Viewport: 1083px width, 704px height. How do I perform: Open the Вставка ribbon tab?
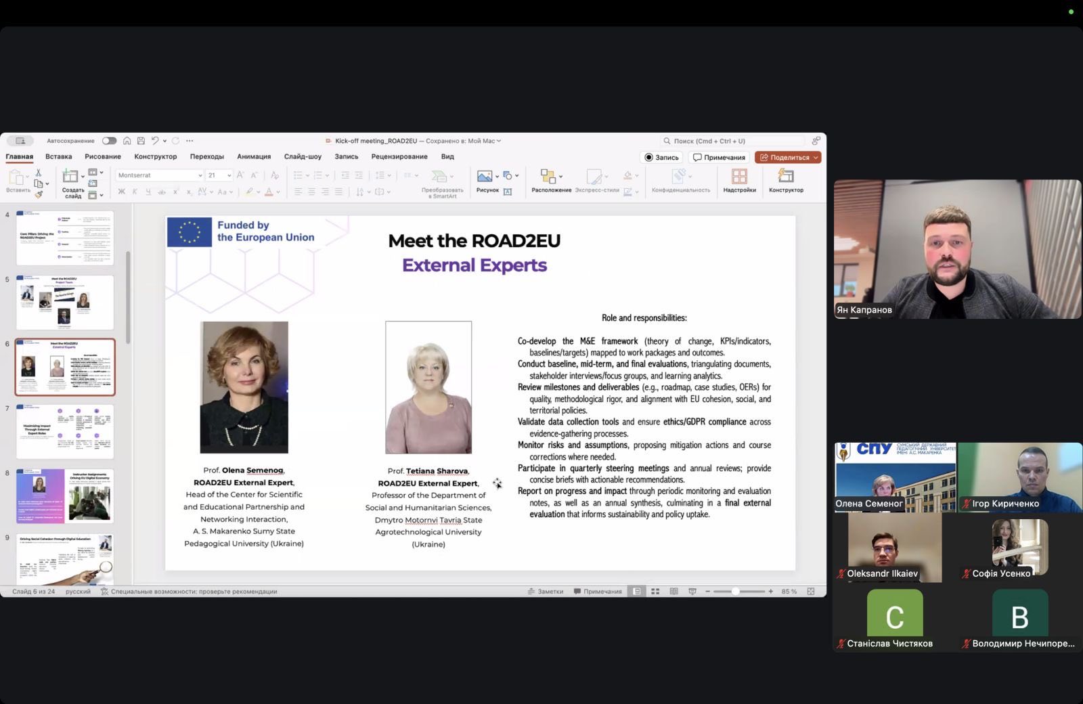coord(58,156)
